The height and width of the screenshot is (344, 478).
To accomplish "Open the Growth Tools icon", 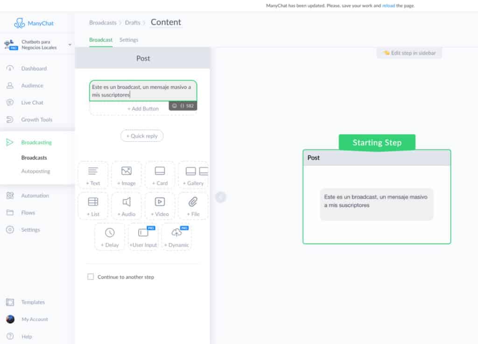I will coord(10,119).
